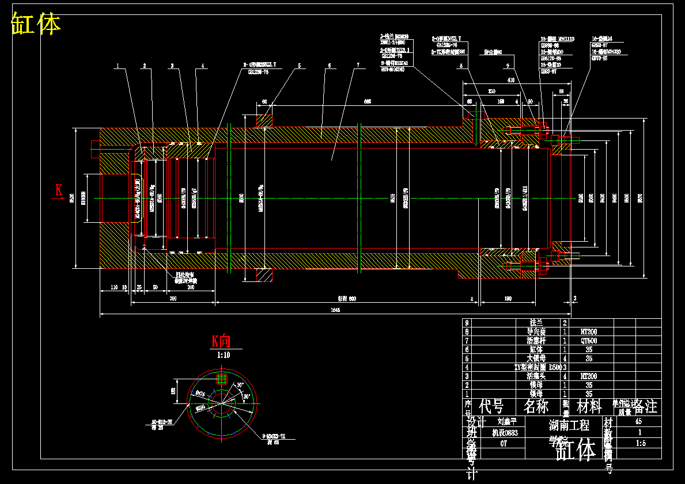Click part balloon number 5

[x=299, y=66]
